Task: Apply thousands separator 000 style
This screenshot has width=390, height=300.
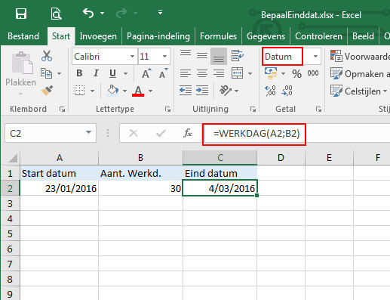Action: [313, 73]
